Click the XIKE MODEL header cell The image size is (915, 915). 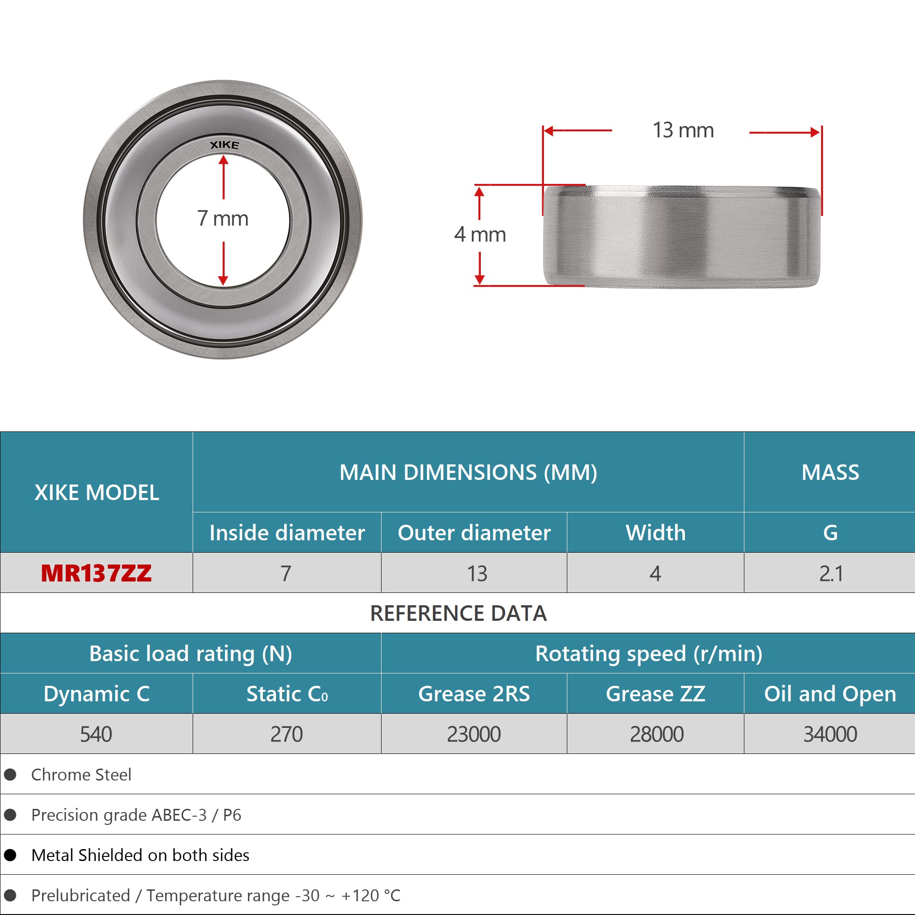pyautogui.click(x=96, y=493)
